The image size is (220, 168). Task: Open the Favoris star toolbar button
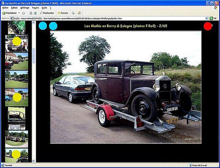(63, 13)
